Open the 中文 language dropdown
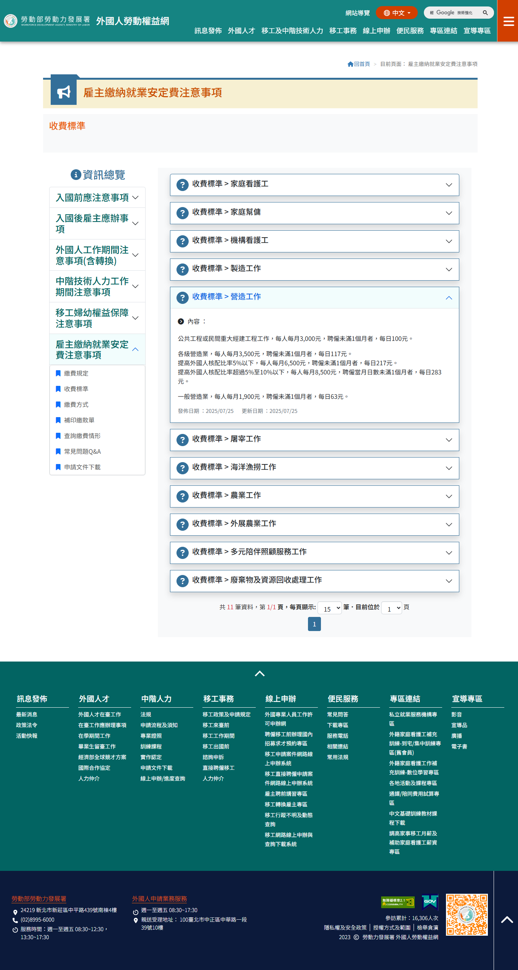Viewport: 518px width, 970px height. pyautogui.click(x=397, y=13)
